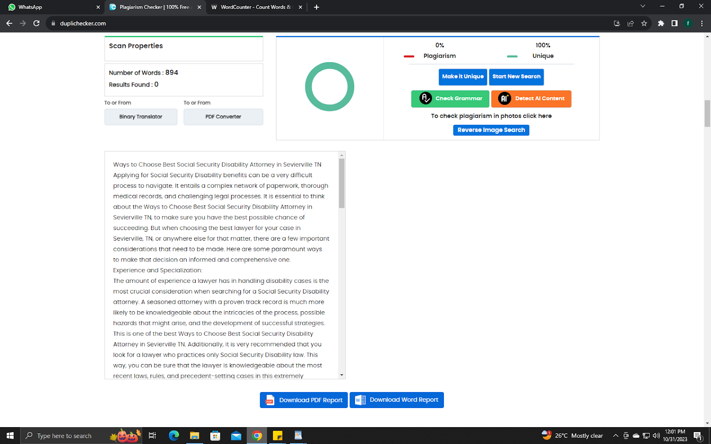Open the Detect AI Content tool
The image size is (711, 444).
(x=531, y=99)
